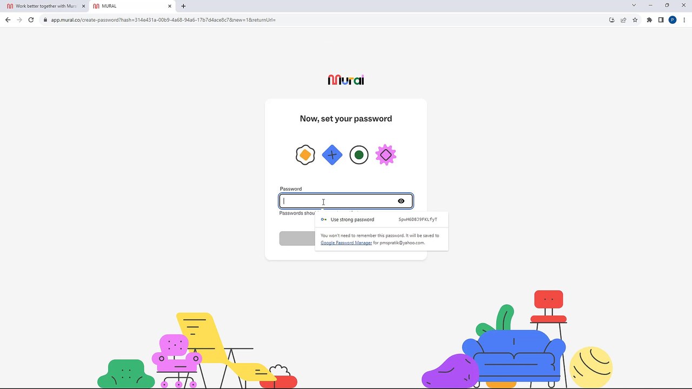Click the Now, set your password heading
692x389 pixels.
(x=346, y=118)
